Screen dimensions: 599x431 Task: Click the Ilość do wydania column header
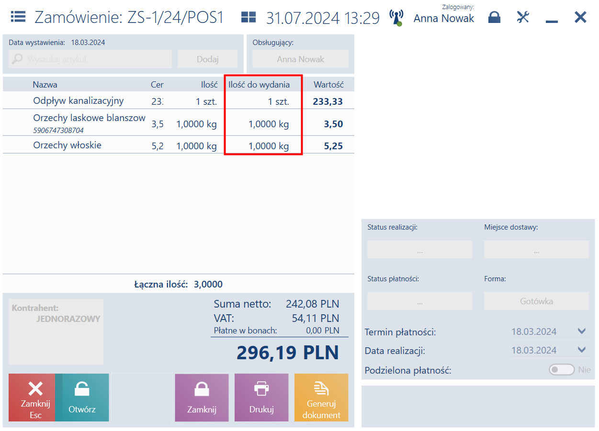pyautogui.click(x=259, y=85)
